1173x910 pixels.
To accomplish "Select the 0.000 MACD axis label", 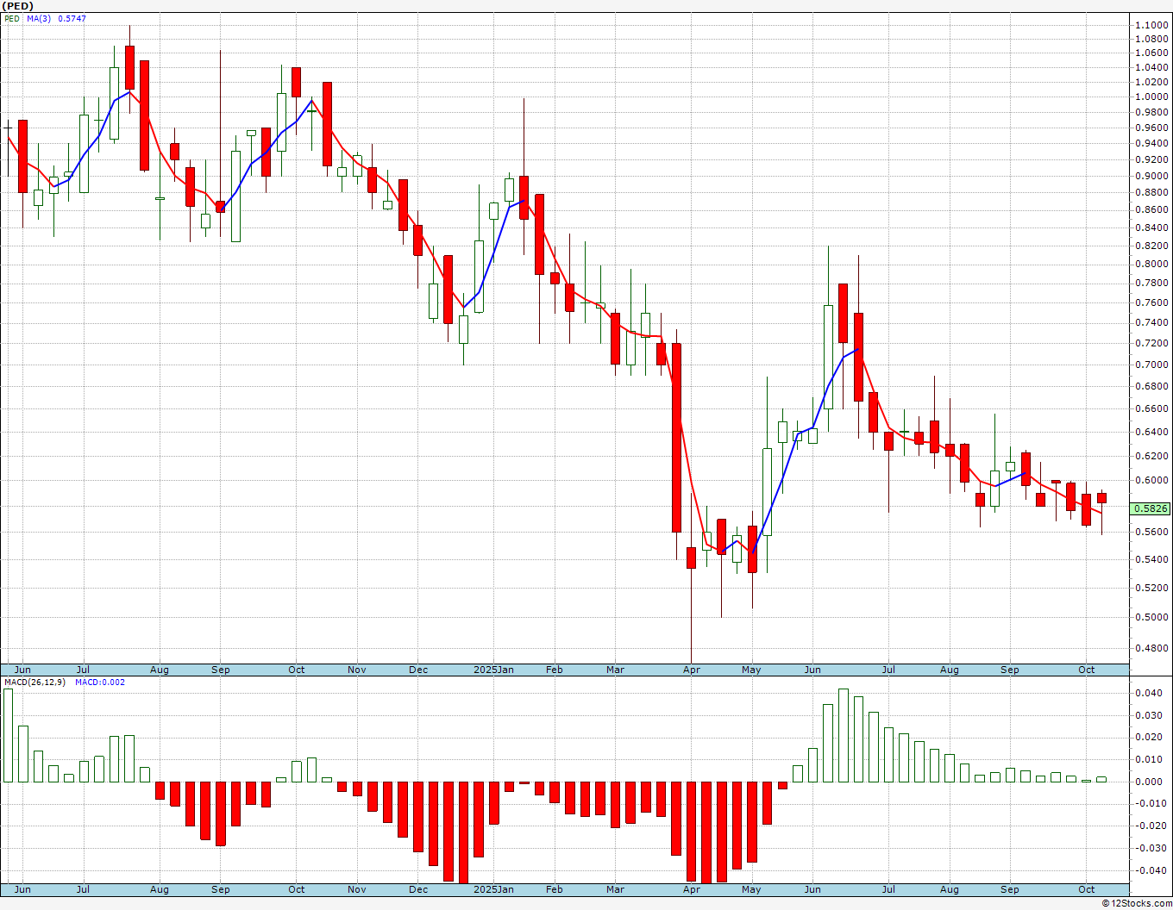I will click(1149, 782).
